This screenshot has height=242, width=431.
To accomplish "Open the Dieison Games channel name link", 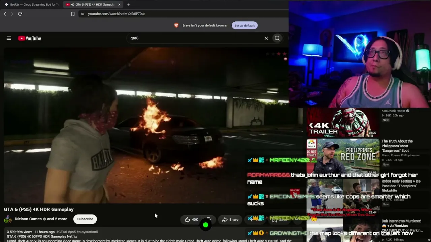I will click(28, 219).
